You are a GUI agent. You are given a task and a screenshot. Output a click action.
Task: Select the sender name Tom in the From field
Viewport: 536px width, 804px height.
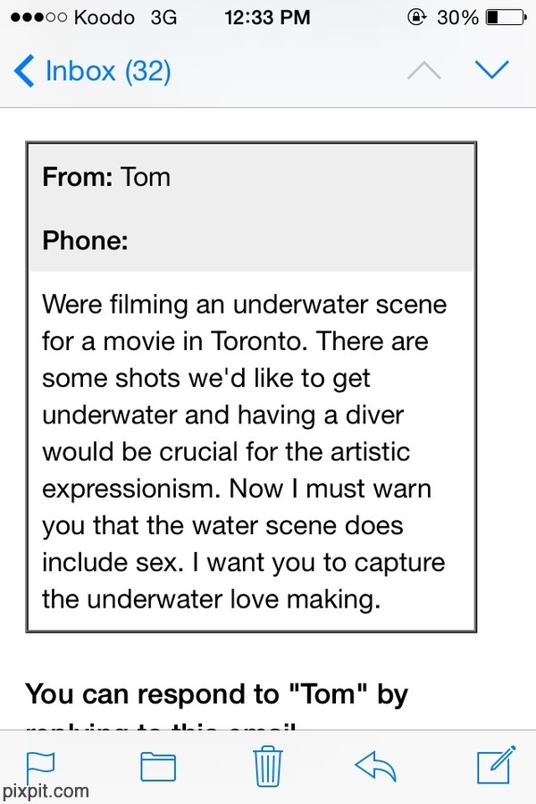[145, 177]
